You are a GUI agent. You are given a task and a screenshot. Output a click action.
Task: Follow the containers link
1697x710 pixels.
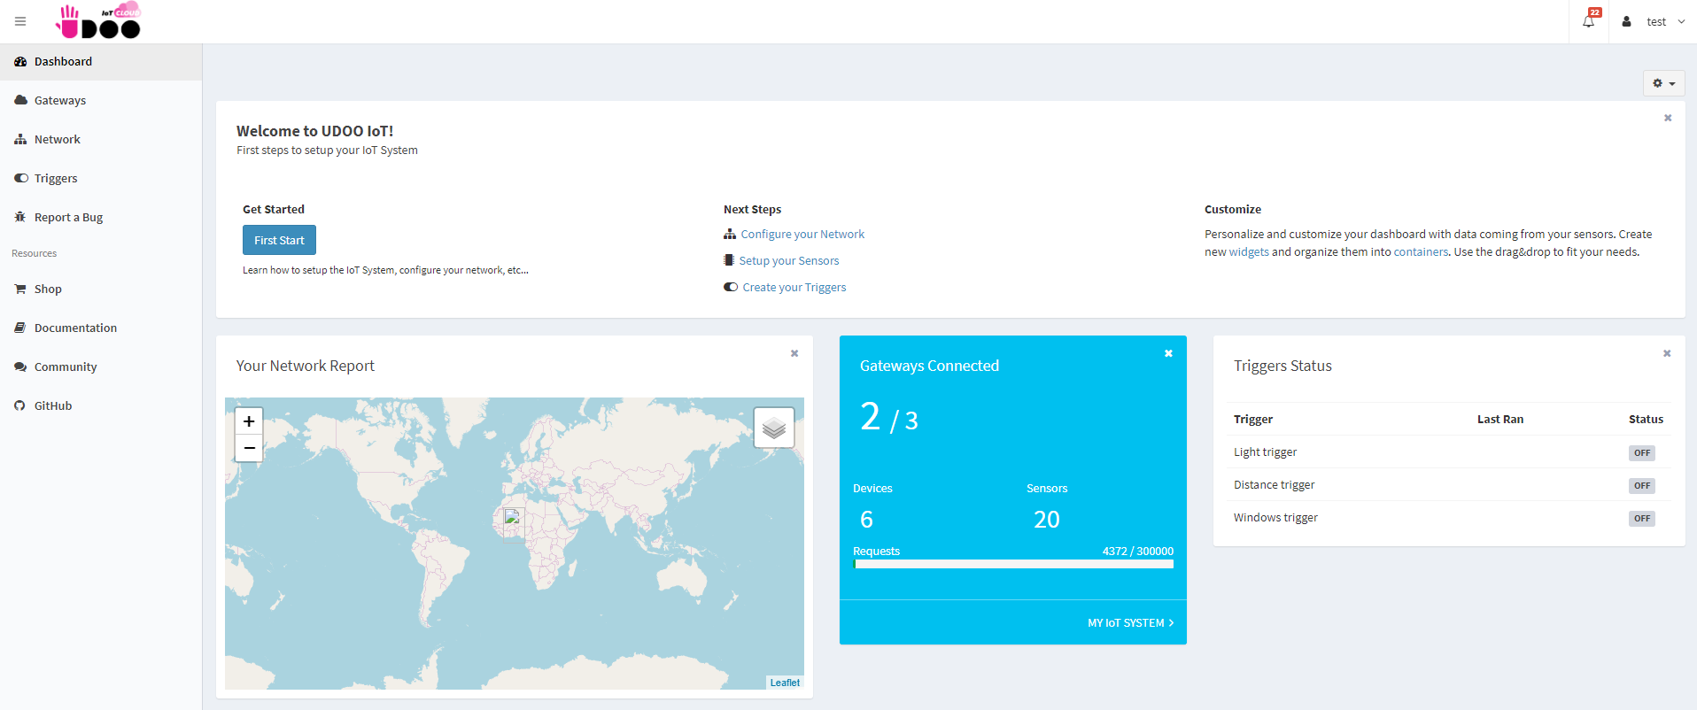[1421, 251]
